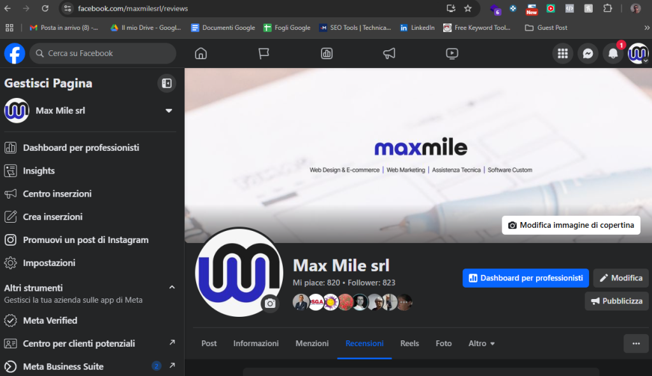Image resolution: width=652 pixels, height=376 pixels.
Task: Open Chrome profile avatar
Action: pos(635,8)
